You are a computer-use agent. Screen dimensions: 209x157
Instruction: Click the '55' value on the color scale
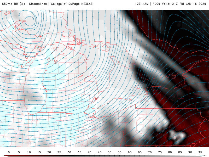(x=120, y=152)
